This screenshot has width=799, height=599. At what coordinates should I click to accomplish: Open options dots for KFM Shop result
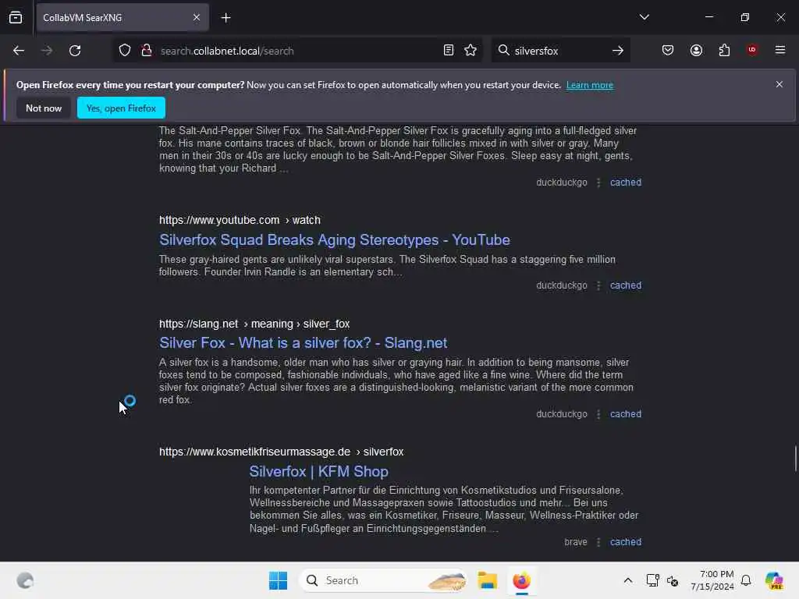point(598,542)
